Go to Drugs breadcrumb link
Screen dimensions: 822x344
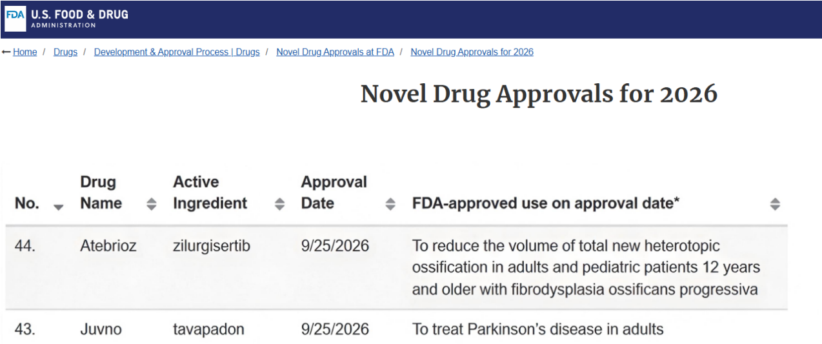click(x=65, y=52)
